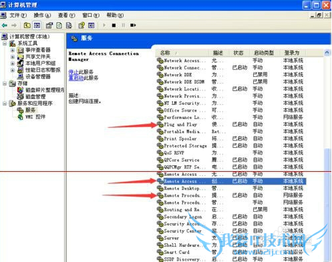Sort by the 状态 column header
This screenshot has width=332, height=262.
click(x=238, y=53)
